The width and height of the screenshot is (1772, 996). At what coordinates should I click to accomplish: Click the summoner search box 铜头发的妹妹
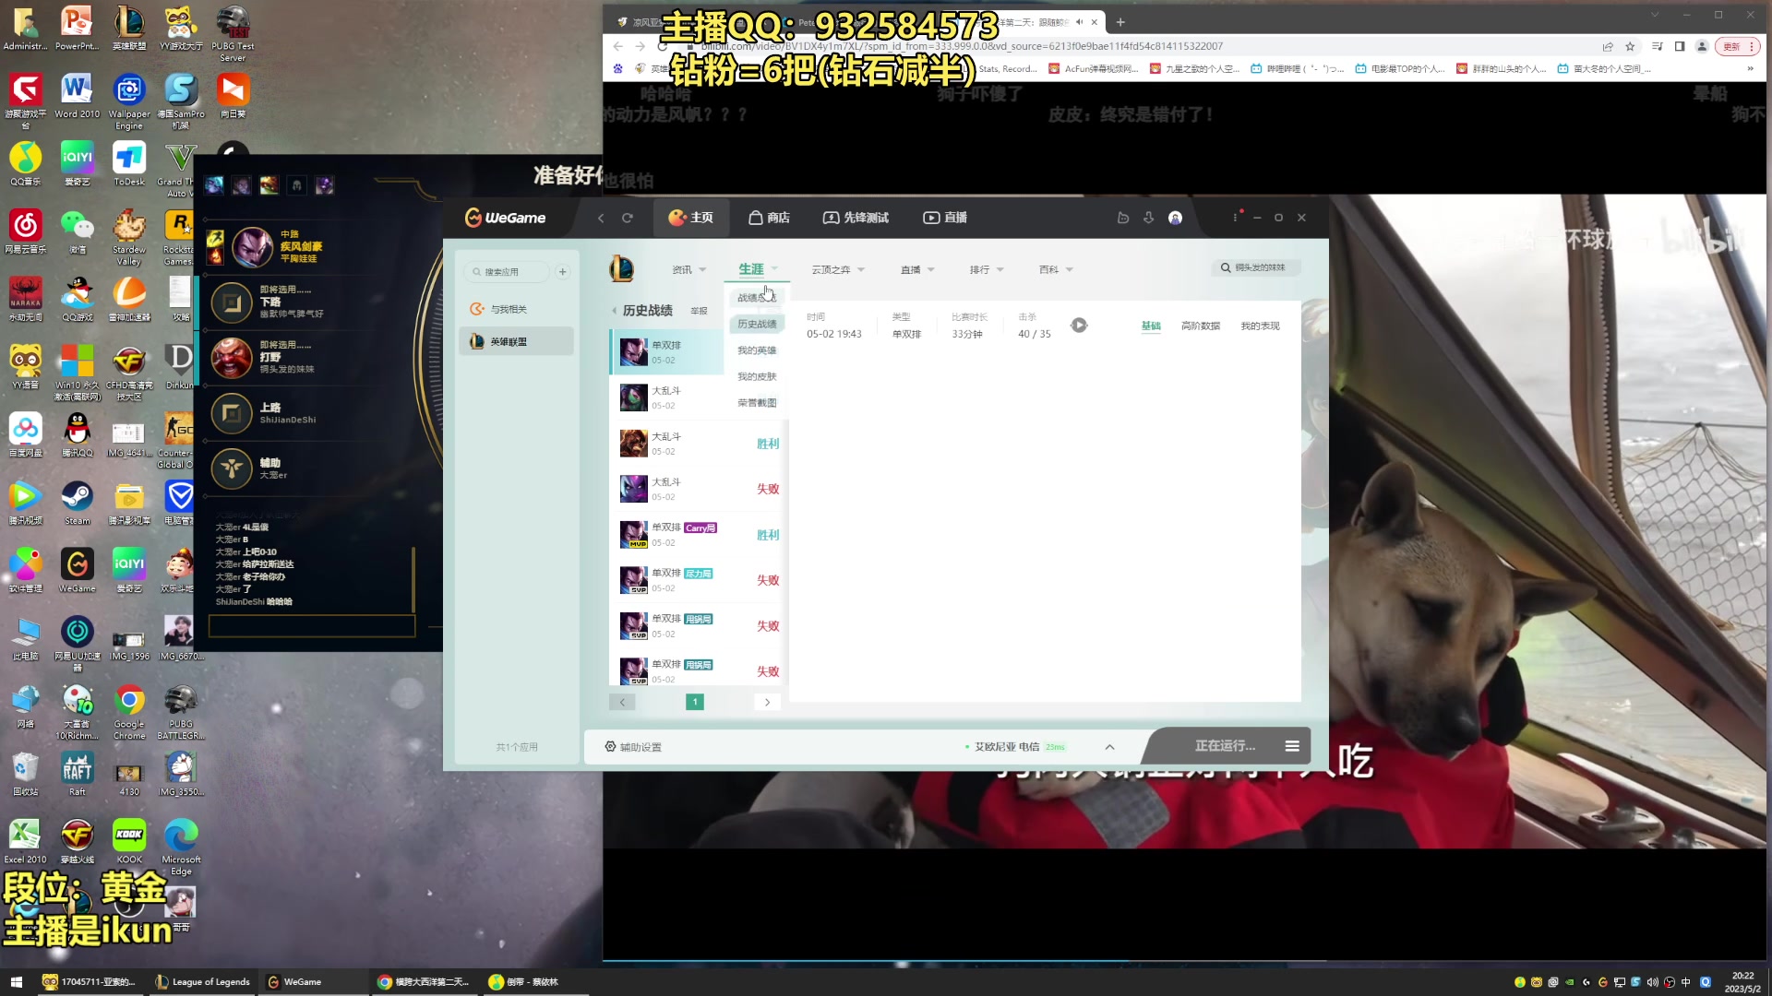(x=1256, y=268)
